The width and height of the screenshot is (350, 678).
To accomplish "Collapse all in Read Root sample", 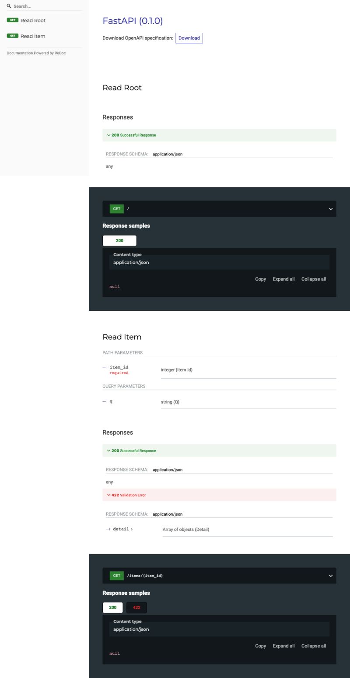I will (x=314, y=279).
